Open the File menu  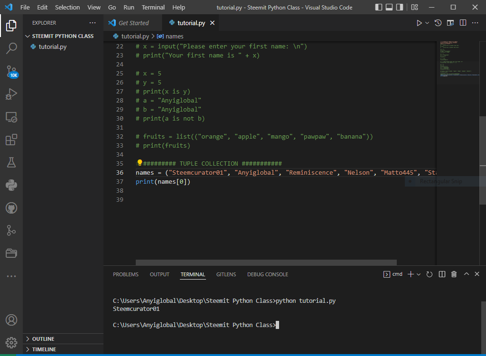(25, 7)
